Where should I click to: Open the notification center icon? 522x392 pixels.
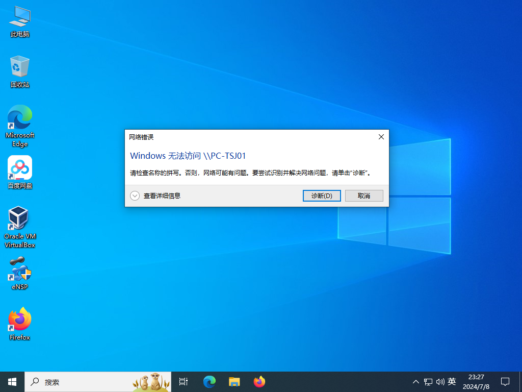point(505,382)
